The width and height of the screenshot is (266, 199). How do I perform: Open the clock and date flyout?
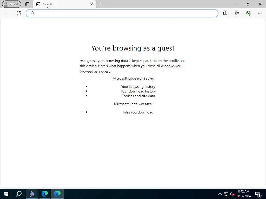point(244,194)
